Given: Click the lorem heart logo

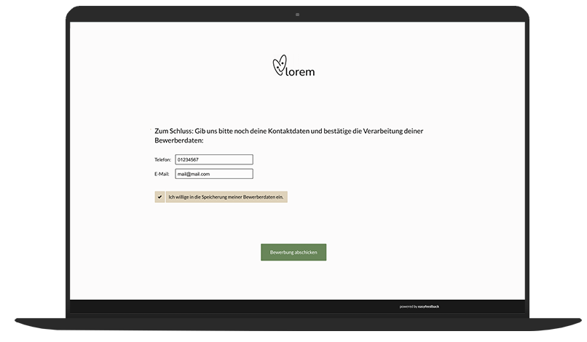Looking at the screenshot, I should point(293,66).
